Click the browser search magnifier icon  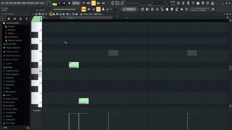[x=28, y=128]
